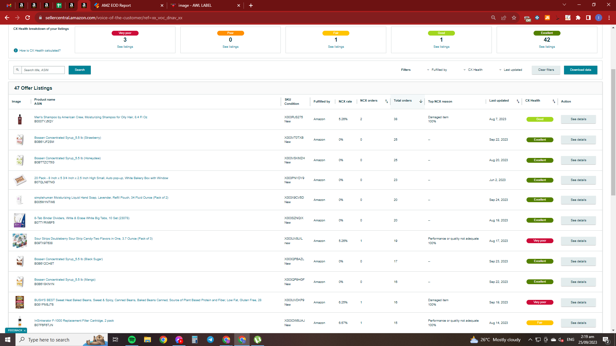Click the Clear filters button
Image resolution: width=616 pixels, height=346 pixels.
[x=546, y=70]
